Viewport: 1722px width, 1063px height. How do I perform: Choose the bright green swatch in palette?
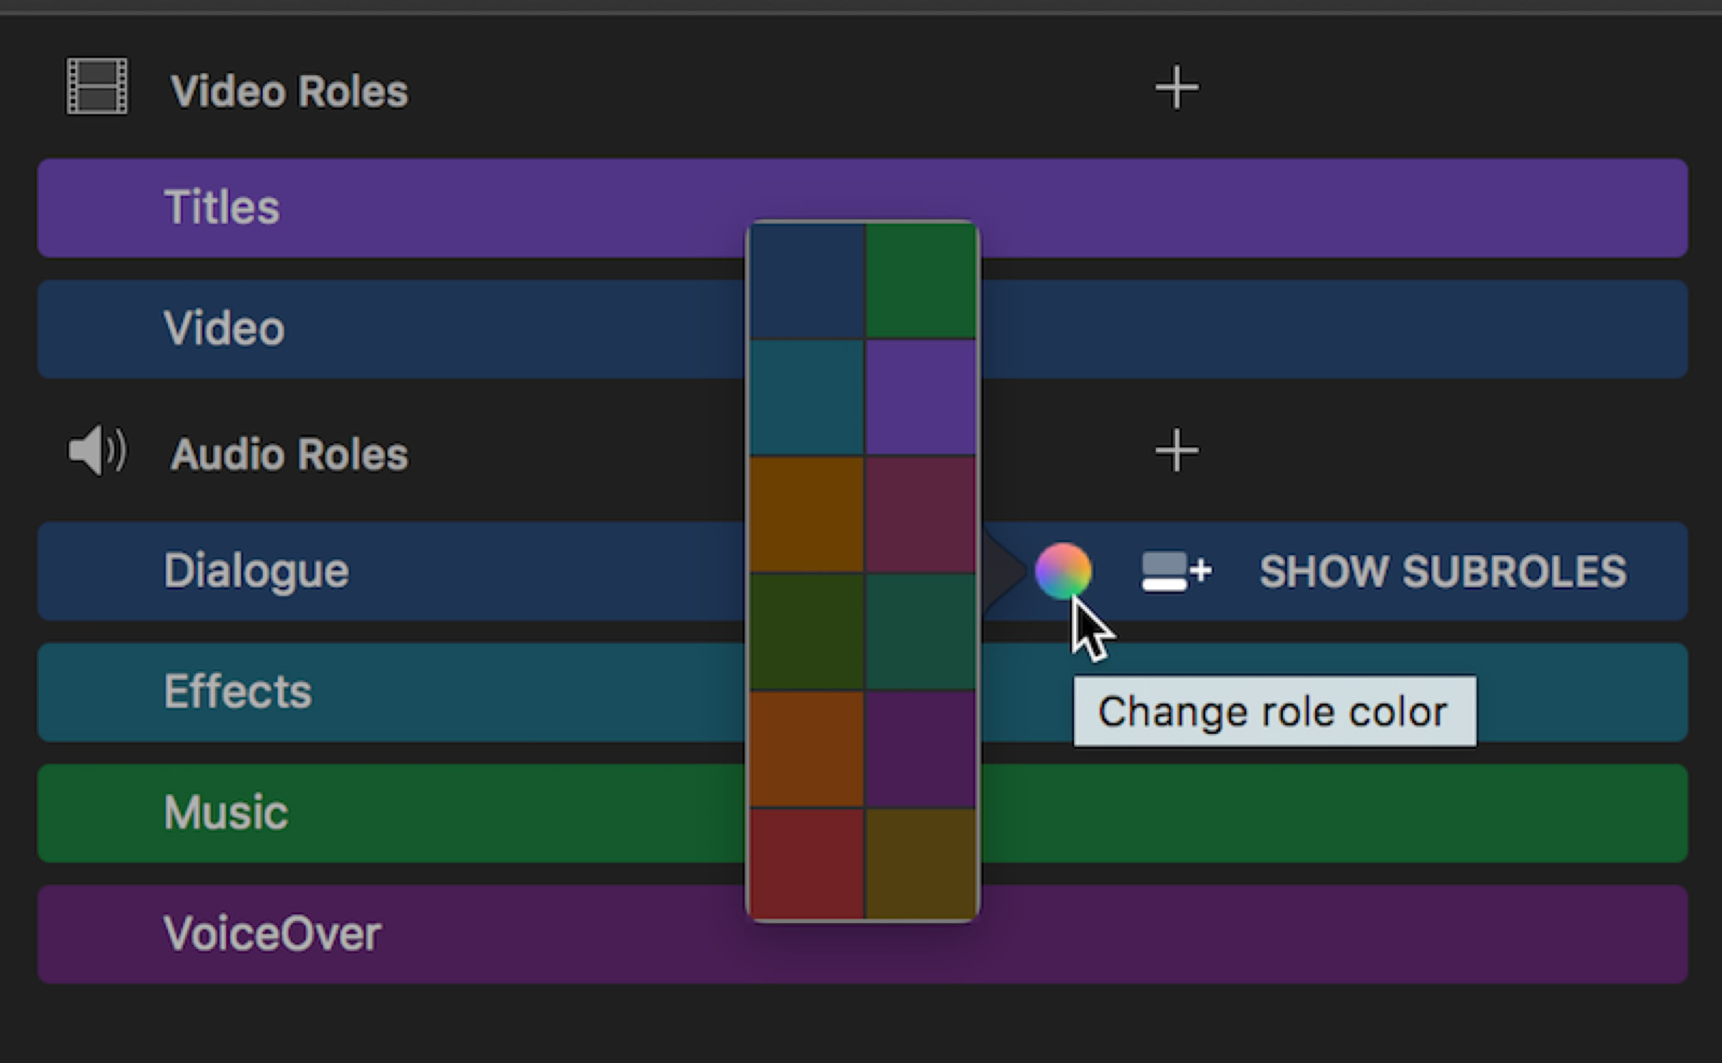click(921, 281)
